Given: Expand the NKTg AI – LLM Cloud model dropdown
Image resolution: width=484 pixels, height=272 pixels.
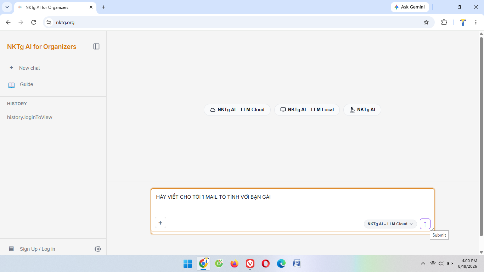Looking at the screenshot, I should (x=390, y=224).
